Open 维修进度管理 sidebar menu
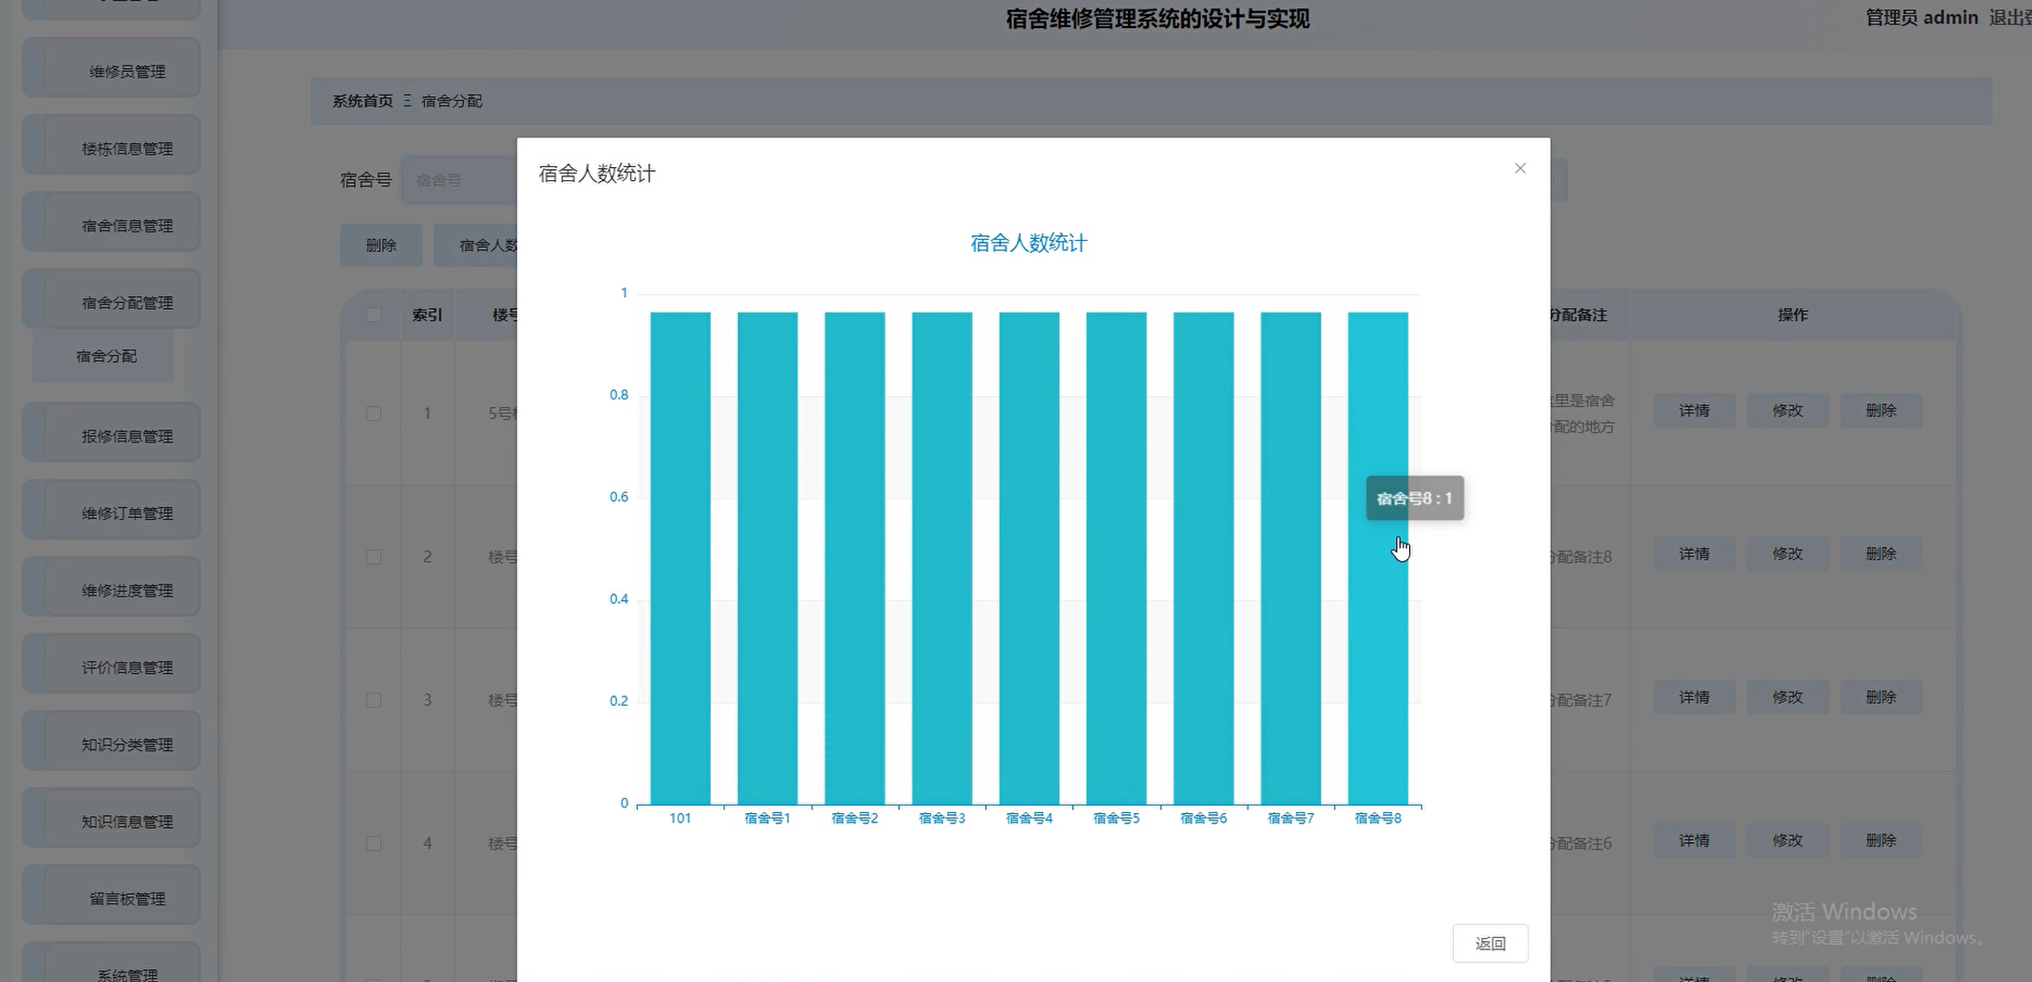The height and width of the screenshot is (982, 2032). 111,588
